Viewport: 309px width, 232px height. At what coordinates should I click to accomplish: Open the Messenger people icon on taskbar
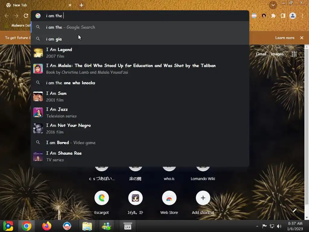point(107,226)
